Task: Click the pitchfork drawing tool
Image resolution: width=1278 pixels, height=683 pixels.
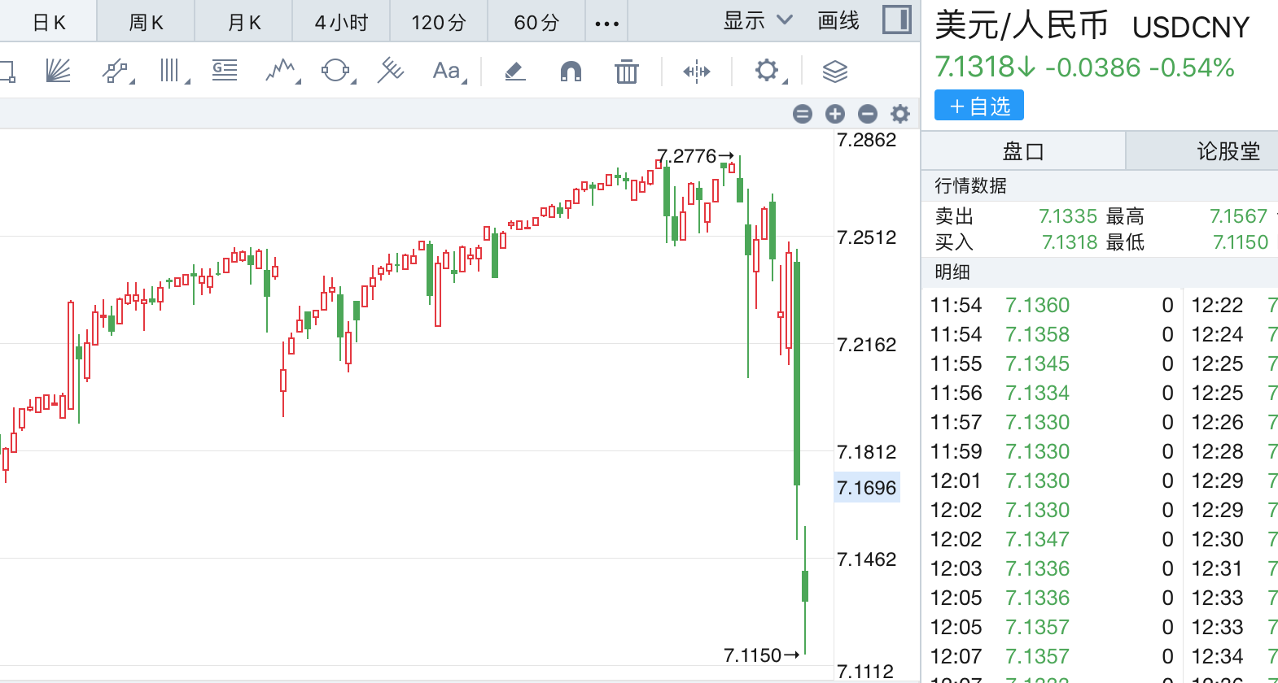Action: (x=390, y=72)
